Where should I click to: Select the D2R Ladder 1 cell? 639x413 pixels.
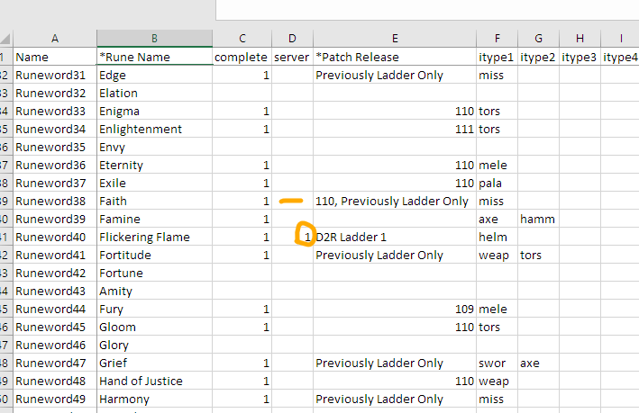coord(394,237)
